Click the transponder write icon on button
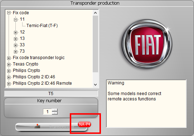194x136 pixels. click(37, 126)
